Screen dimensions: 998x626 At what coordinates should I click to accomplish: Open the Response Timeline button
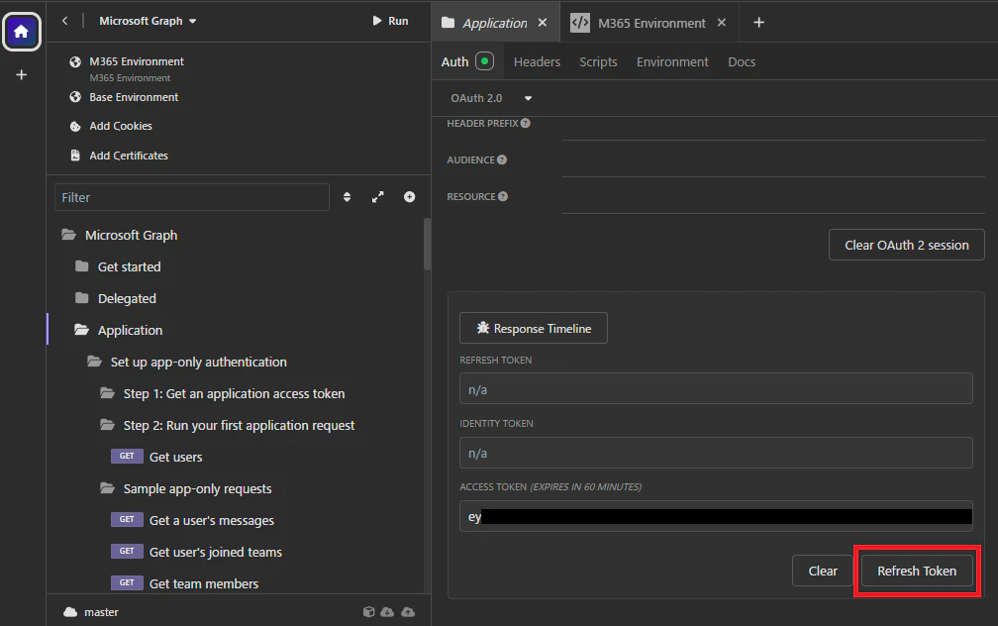pos(534,328)
